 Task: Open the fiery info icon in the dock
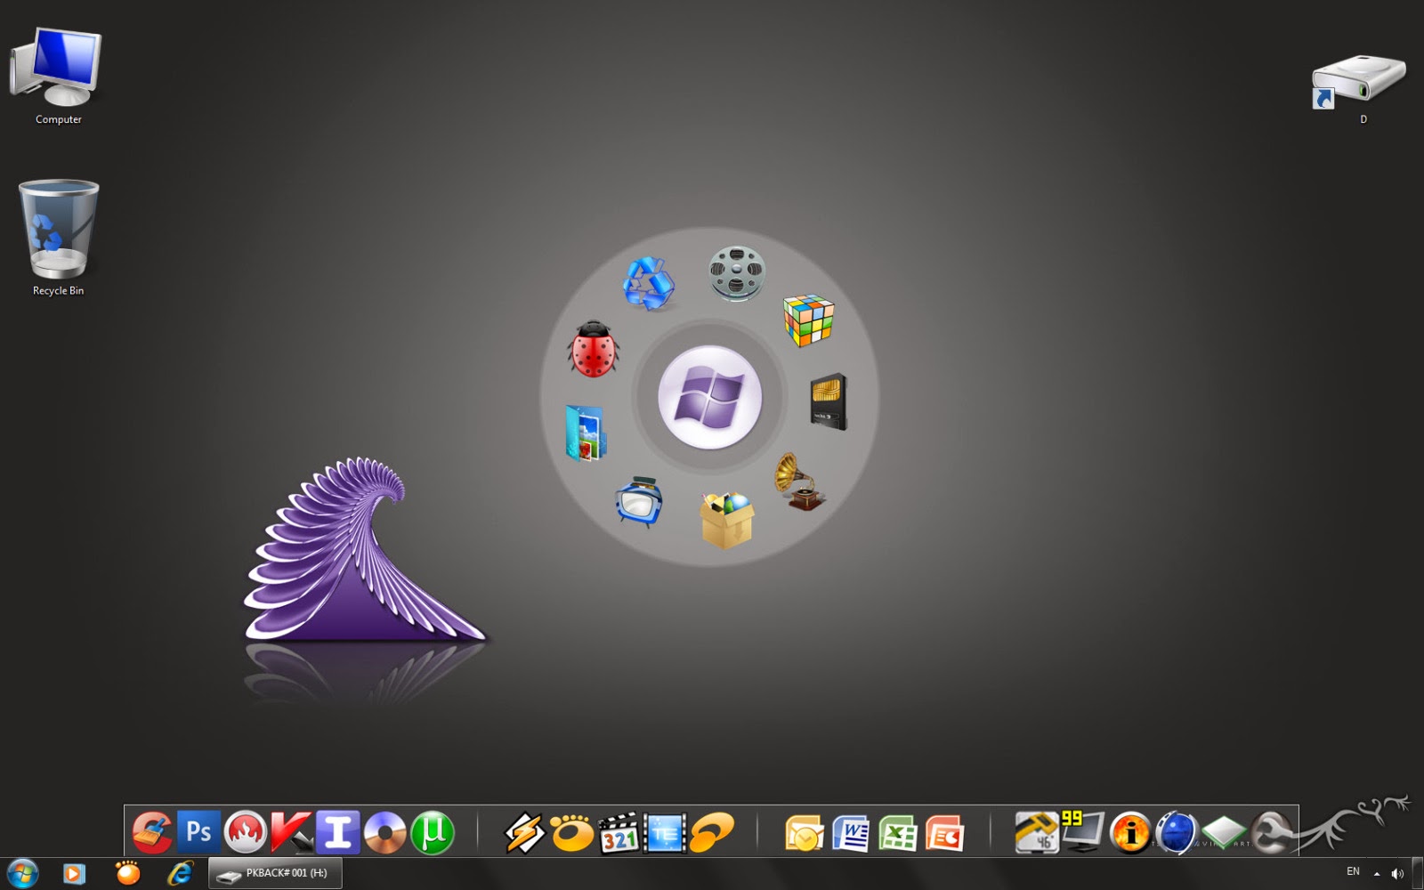(1130, 833)
